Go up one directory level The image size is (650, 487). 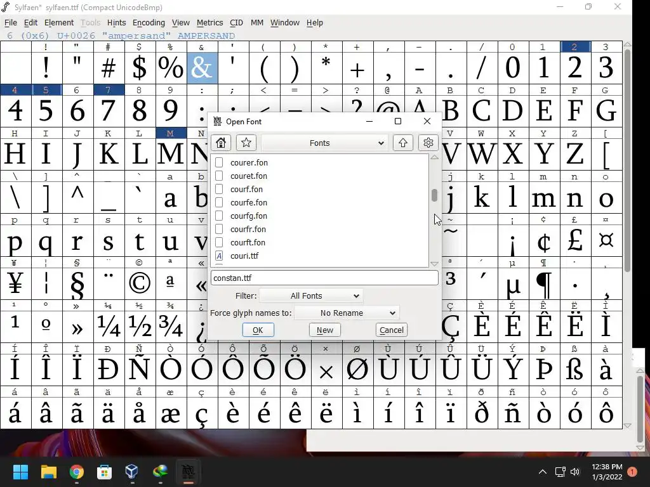point(402,143)
